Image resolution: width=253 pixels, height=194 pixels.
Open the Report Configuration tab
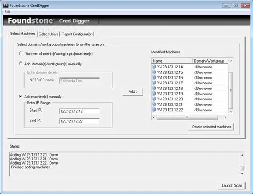click(x=77, y=34)
